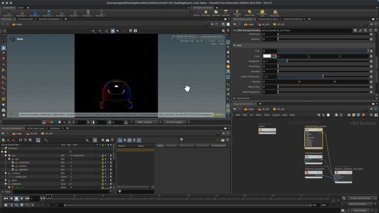
Task: Click the View tool handle icon in viewport
Action: click(x=12, y=39)
